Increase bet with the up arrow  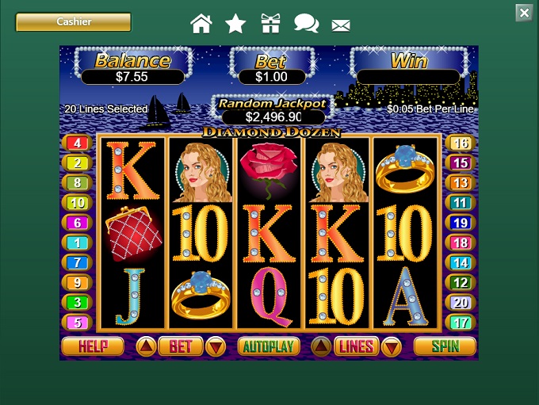coord(147,346)
